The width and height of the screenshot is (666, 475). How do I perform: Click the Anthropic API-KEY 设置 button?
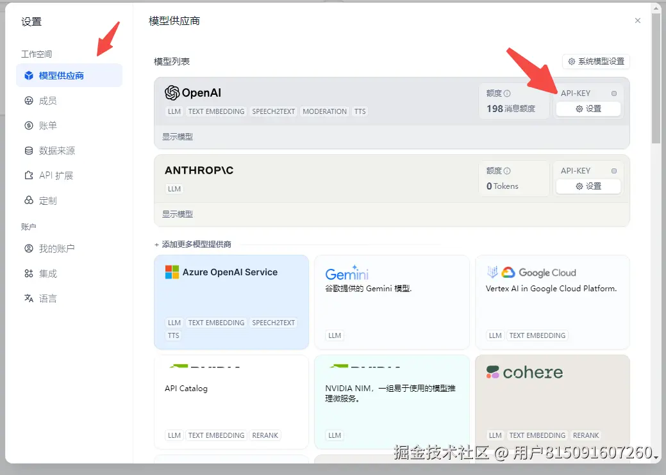[588, 186]
